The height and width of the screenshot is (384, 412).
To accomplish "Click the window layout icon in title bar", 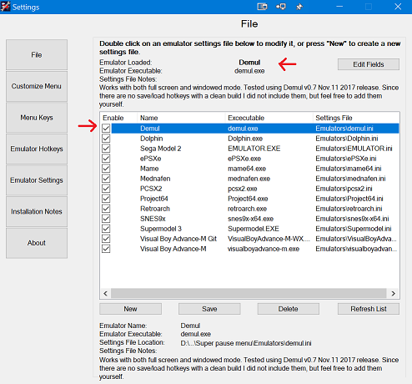I will [x=262, y=7].
